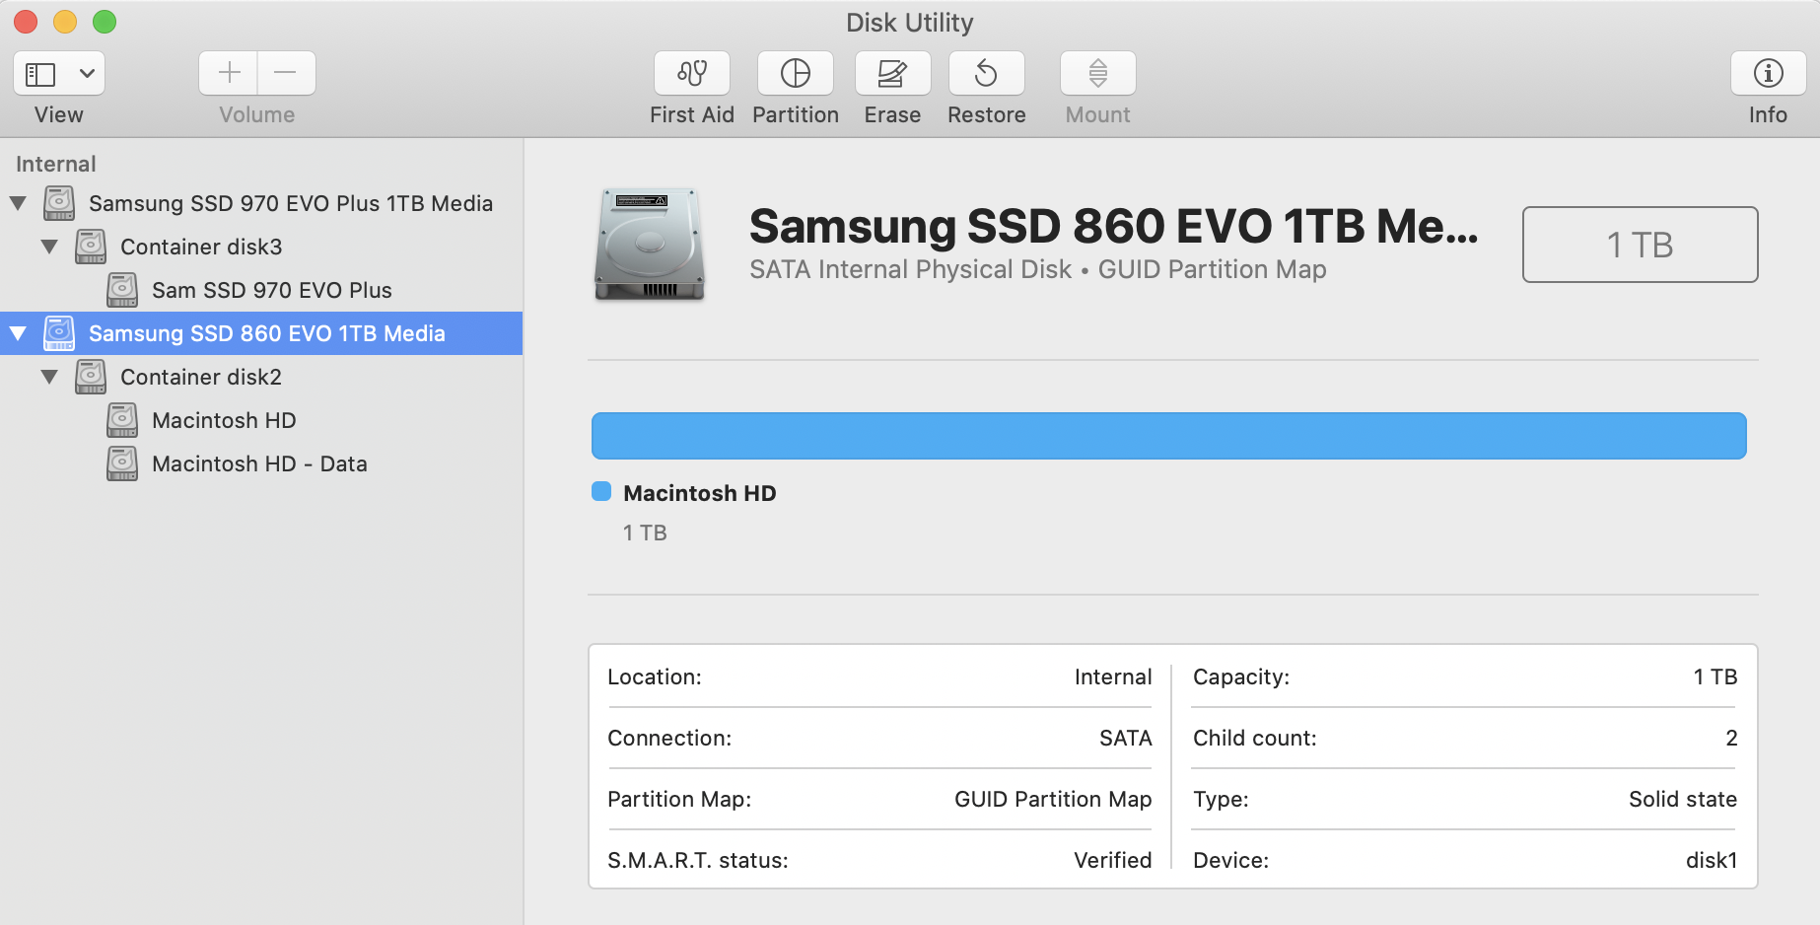Click the Location Internal value

[x=1113, y=676]
